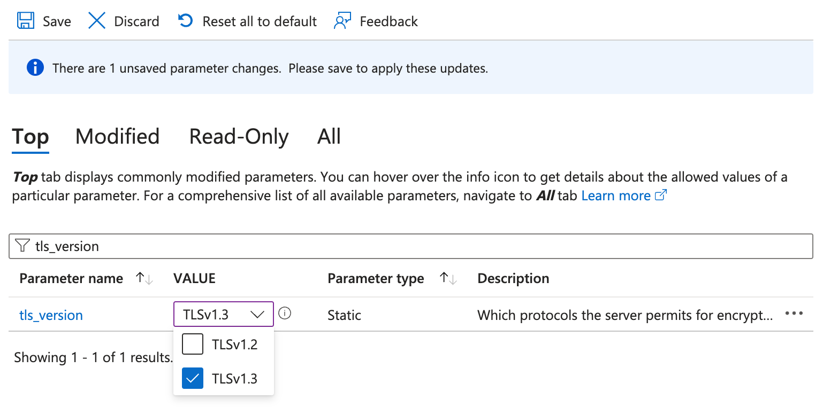823x407 pixels.
Task: Click the Discard X icon
Action: pyautogui.click(x=97, y=21)
